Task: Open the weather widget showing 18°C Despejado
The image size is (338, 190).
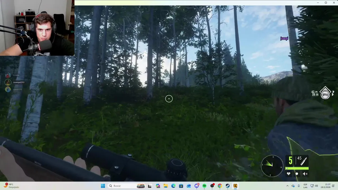Action: [11, 186]
